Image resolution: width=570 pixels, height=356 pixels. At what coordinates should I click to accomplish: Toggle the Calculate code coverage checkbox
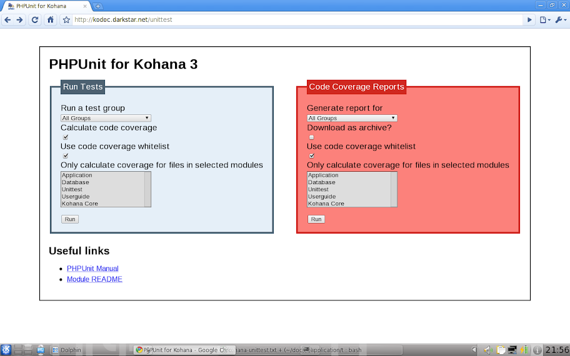coord(66,137)
